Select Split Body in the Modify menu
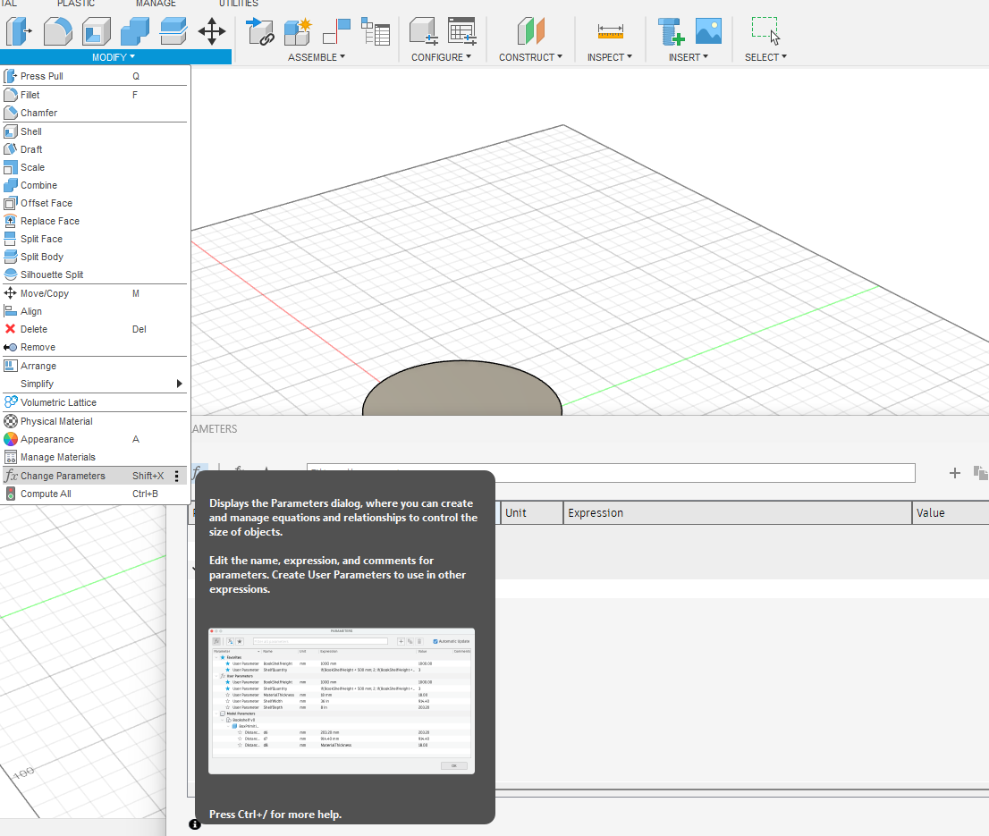The width and height of the screenshot is (989, 836). [x=42, y=257]
